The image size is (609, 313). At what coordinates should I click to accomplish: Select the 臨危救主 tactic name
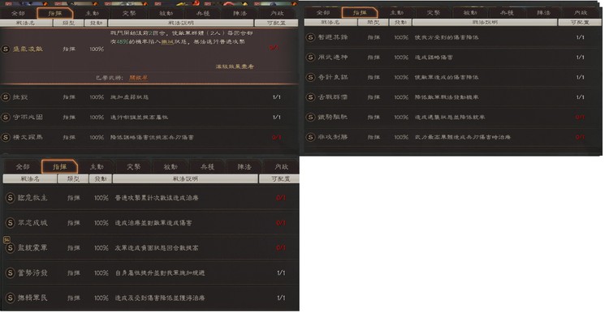(32, 198)
